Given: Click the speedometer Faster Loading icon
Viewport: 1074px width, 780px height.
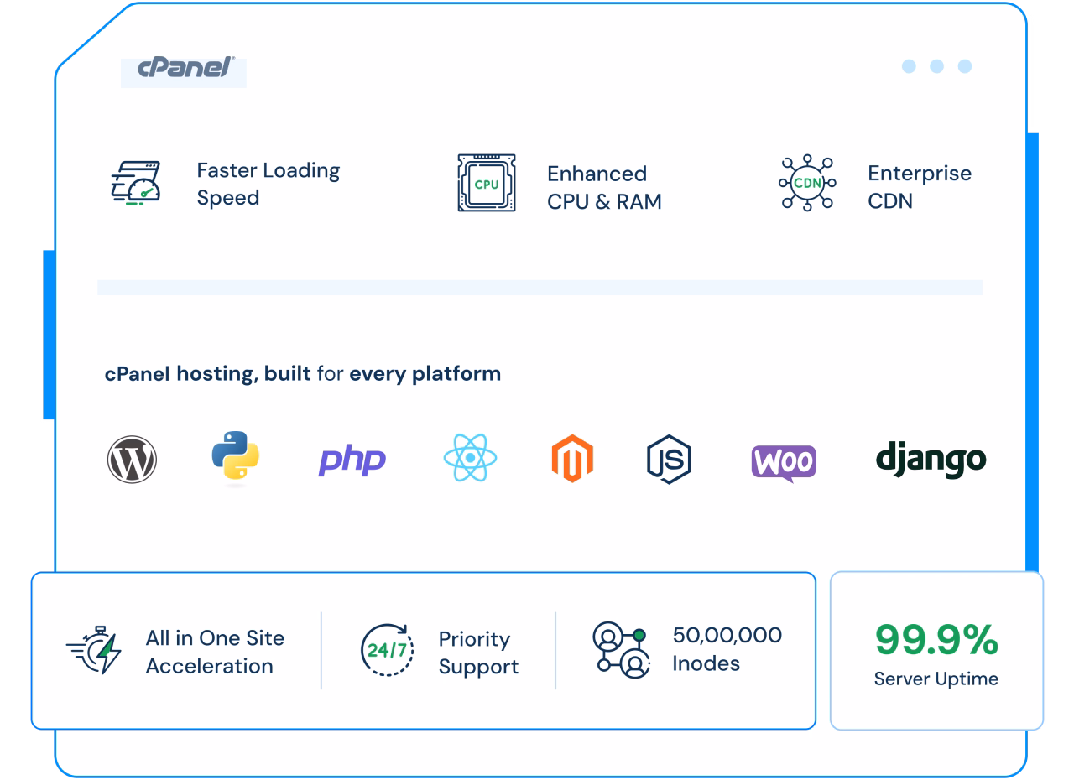Looking at the screenshot, I should click(136, 184).
